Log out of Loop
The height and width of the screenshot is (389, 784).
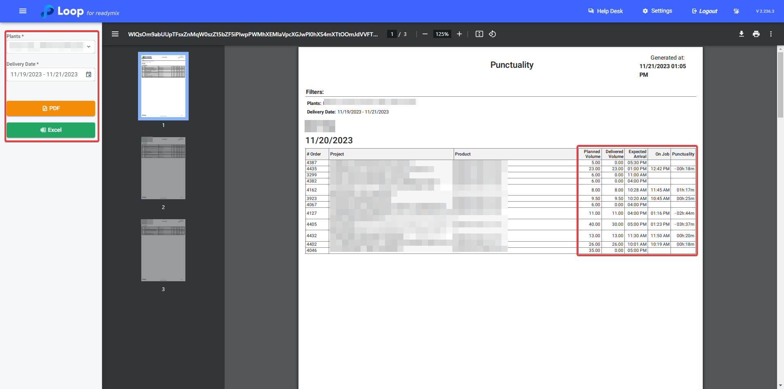tap(704, 11)
